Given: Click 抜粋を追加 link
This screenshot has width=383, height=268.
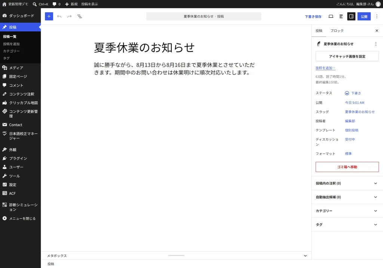Looking at the screenshot, I should pos(325,68).
